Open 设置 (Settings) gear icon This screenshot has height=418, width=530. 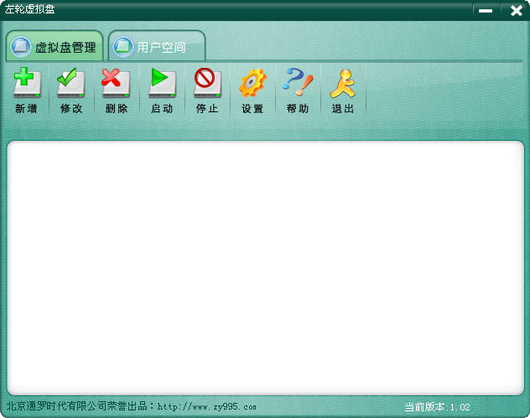click(252, 84)
